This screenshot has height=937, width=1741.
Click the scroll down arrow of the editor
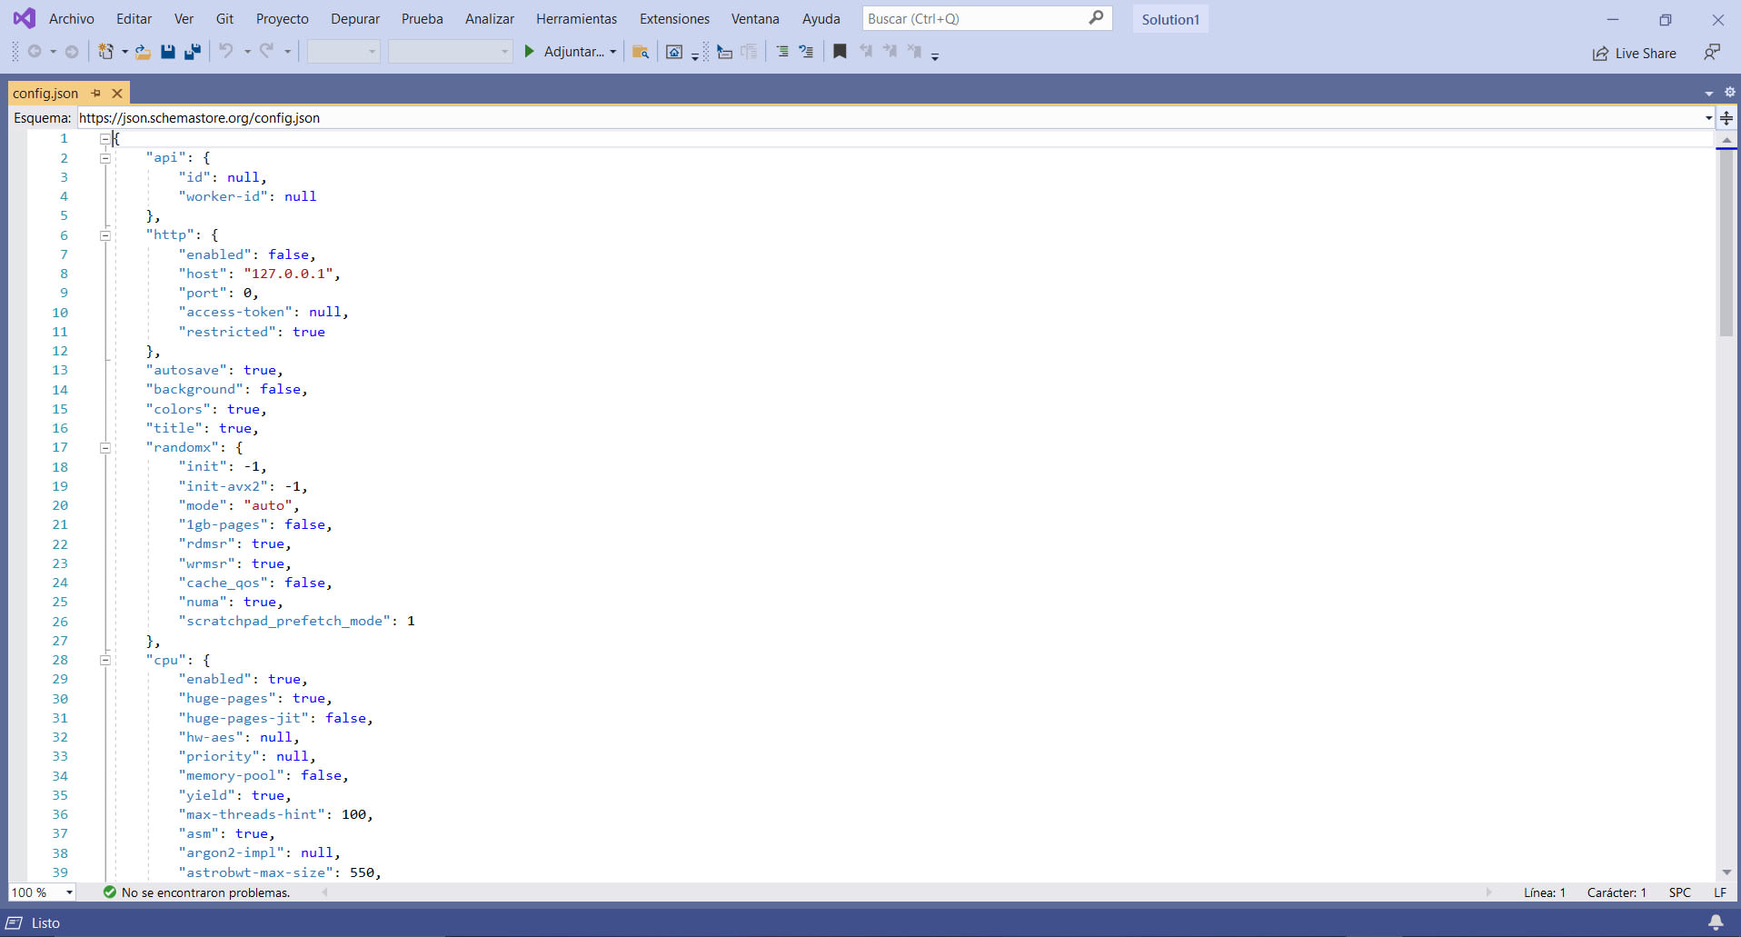coord(1726,872)
